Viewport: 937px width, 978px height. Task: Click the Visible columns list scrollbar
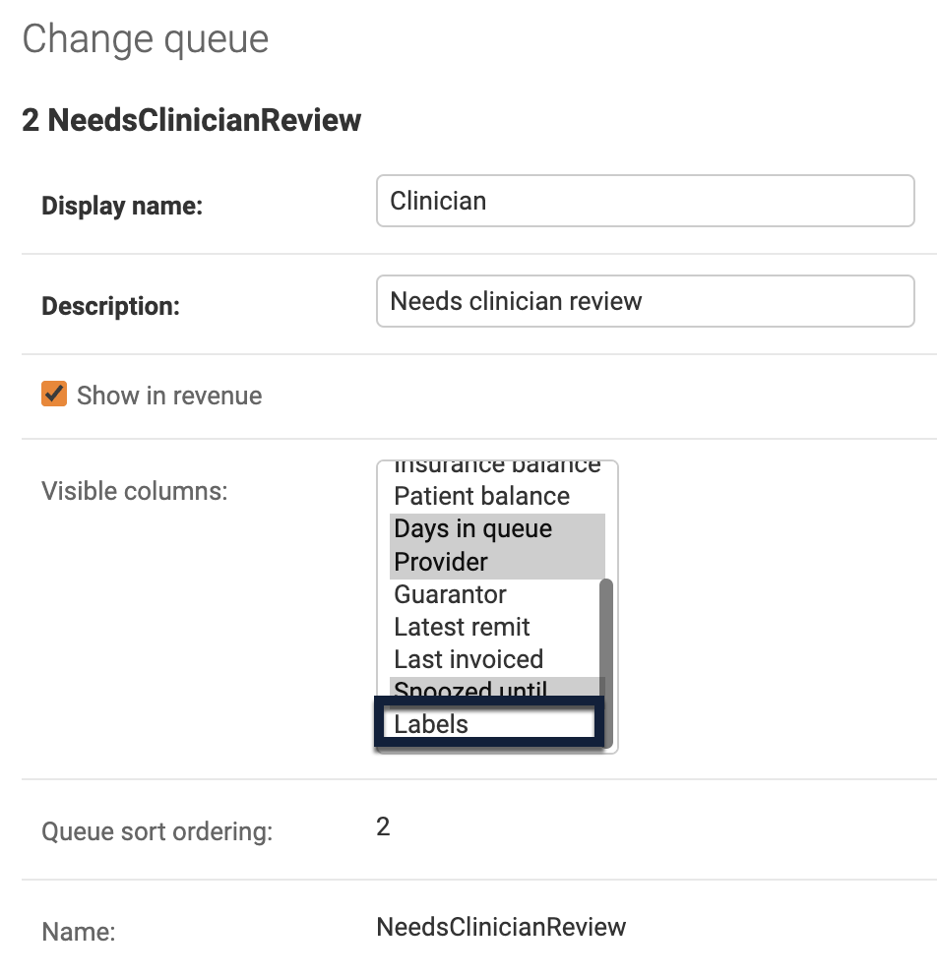point(606,662)
